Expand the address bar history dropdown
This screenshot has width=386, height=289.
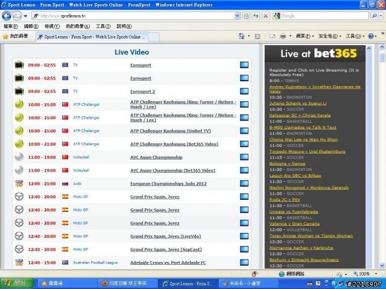[237, 16]
